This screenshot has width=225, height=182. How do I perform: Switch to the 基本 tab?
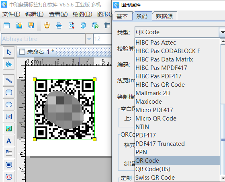(x=122, y=16)
